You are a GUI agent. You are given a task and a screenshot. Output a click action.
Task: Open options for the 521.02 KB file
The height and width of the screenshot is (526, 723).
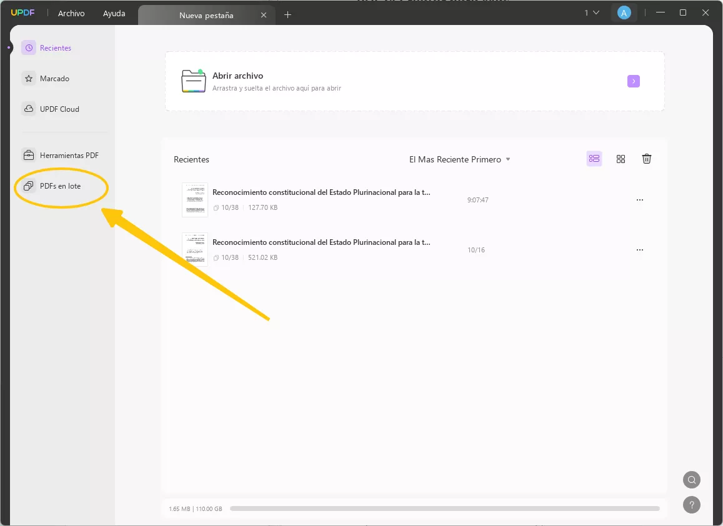[x=639, y=249]
